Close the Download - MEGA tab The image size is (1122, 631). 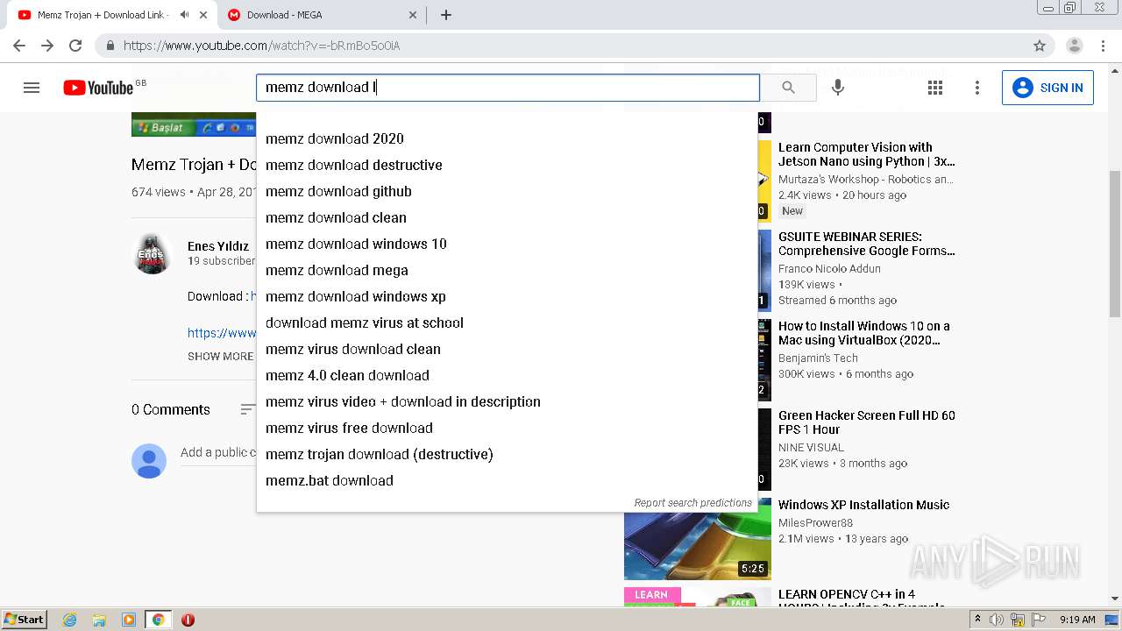click(413, 15)
